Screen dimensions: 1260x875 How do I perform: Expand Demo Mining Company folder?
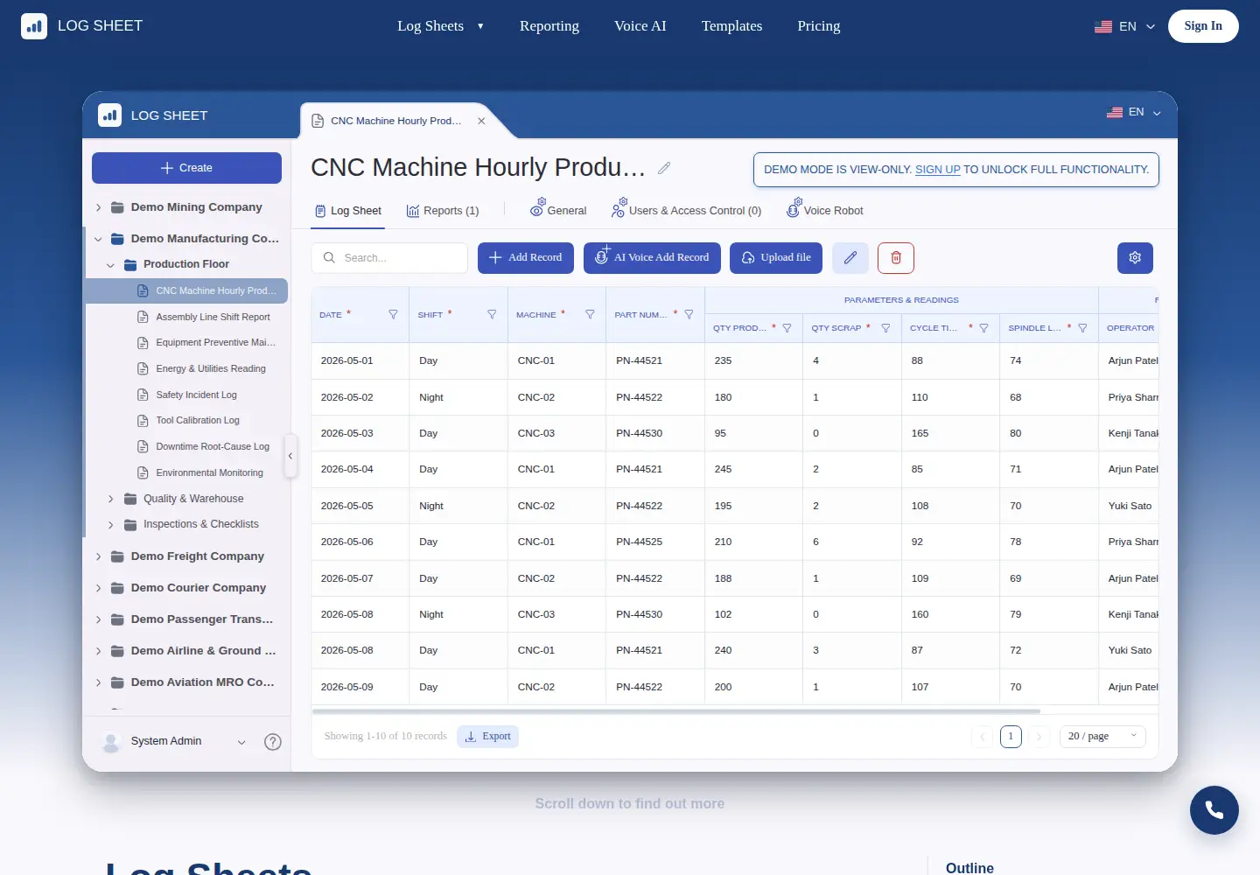[98, 207]
